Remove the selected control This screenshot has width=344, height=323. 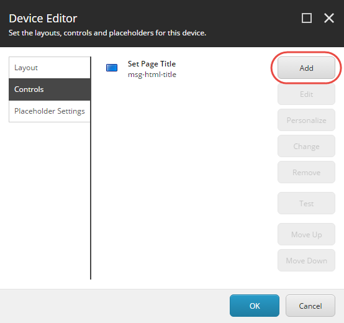click(x=306, y=172)
